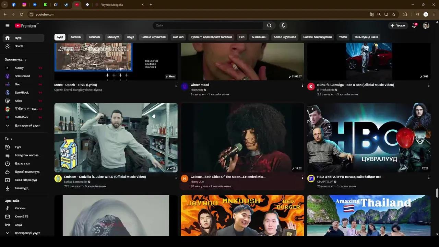Image resolution: width=439 pixels, height=247 pixels.
Task: Open Kuroxy subscription channel
Action: coord(23,68)
